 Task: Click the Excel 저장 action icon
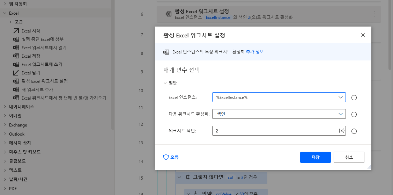coord(16,56)
